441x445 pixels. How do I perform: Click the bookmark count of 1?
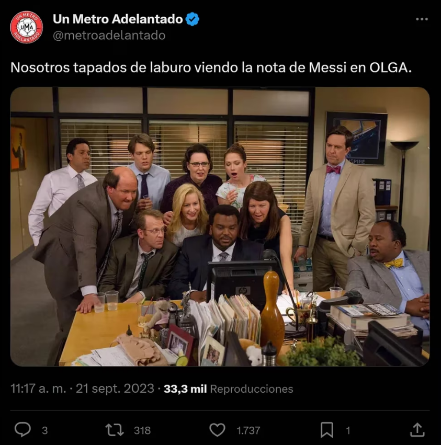coord(348,430)
